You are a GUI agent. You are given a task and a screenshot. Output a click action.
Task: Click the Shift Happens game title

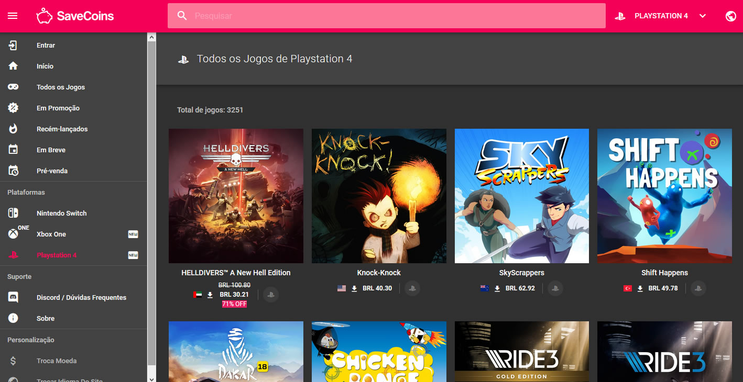664,273
